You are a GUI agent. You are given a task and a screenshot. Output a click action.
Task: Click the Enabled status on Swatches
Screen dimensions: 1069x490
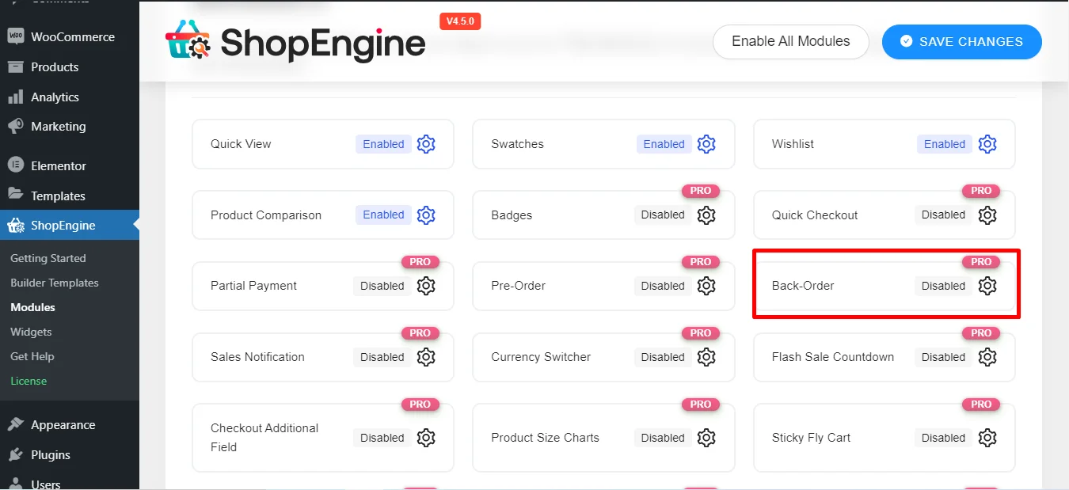pos(664,144)
